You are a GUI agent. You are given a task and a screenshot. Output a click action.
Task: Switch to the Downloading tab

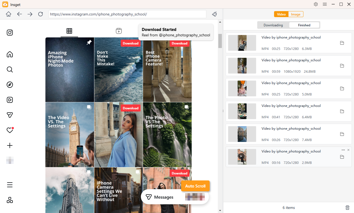point(273,25)
